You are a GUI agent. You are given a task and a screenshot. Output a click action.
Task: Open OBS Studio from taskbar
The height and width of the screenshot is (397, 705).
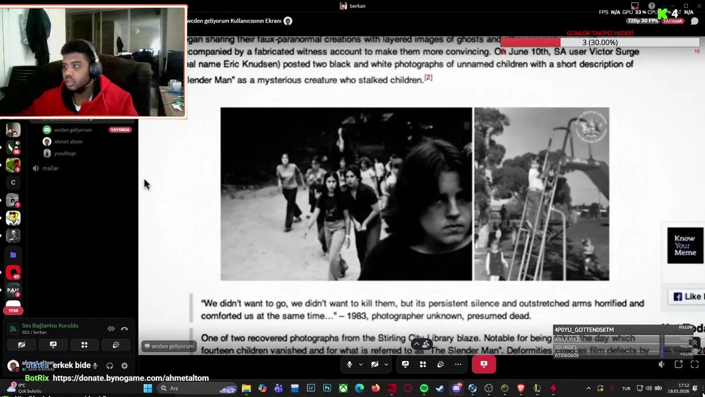point(489,388)
